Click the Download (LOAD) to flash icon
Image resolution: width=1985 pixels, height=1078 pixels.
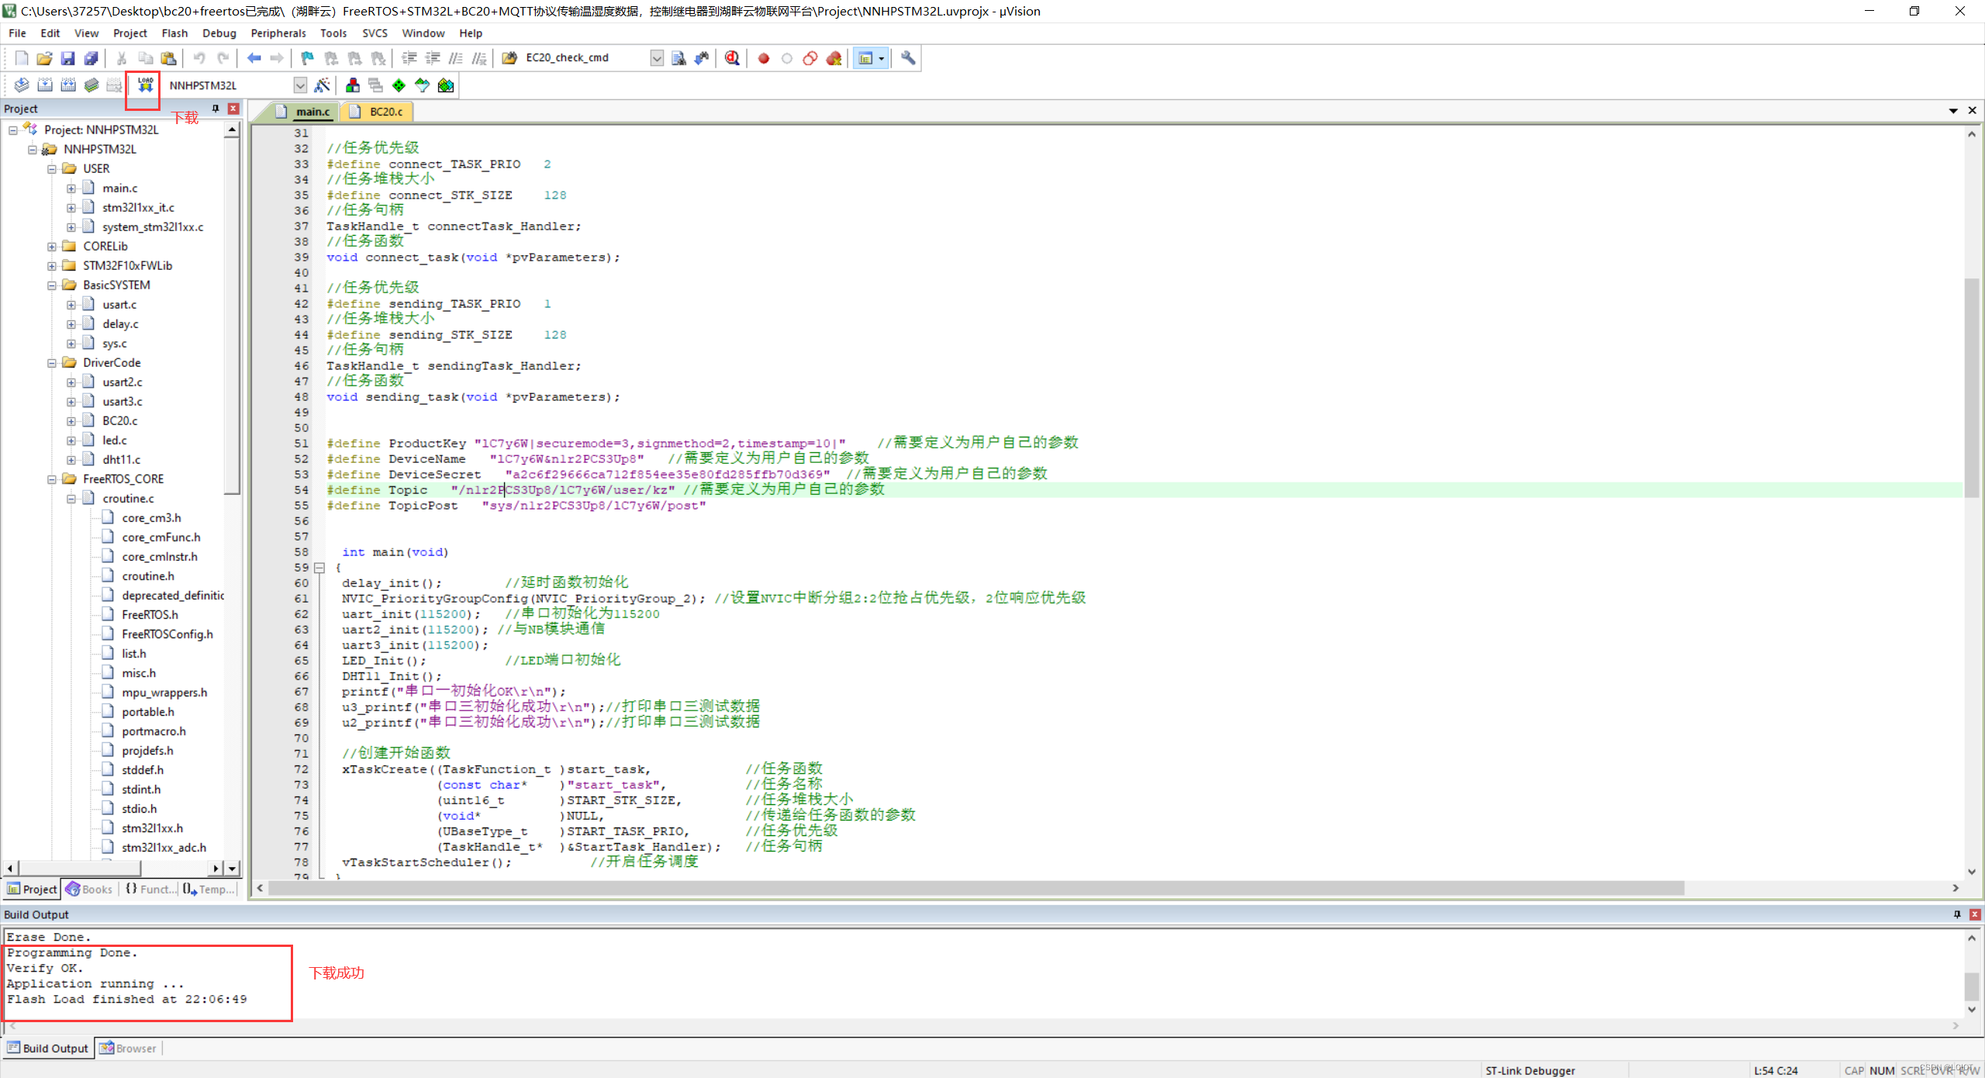[x=145, y=85]
